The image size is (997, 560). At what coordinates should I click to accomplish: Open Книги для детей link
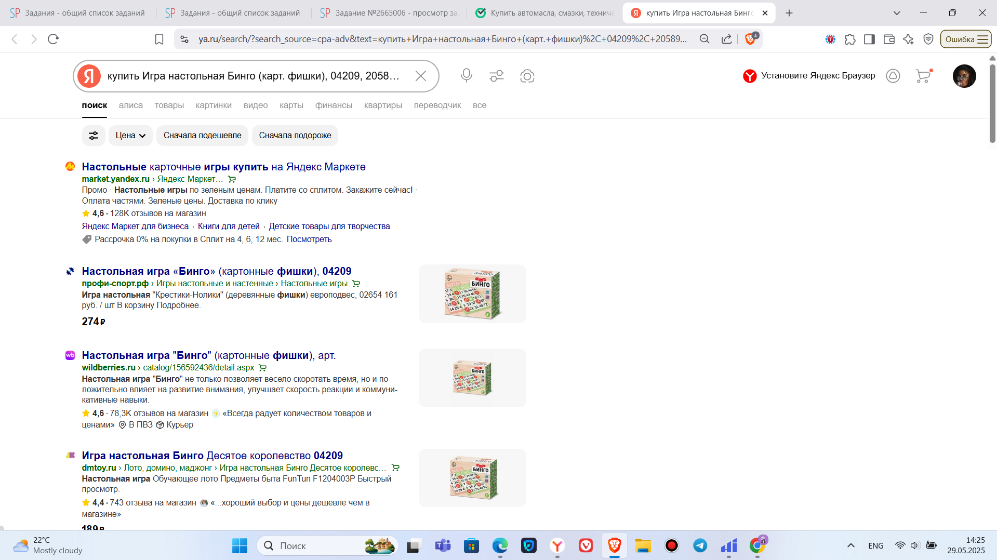point(229,226)
